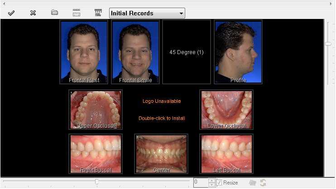Click the Double-click to Install text
336x189 pixels.
(x=162, y=118)
